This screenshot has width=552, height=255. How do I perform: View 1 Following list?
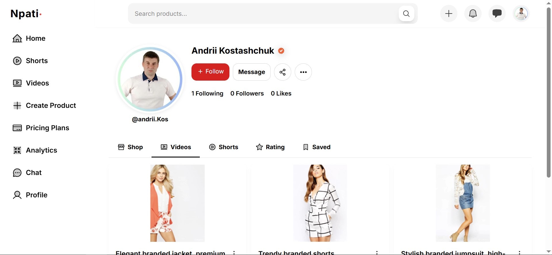point(207,94)
